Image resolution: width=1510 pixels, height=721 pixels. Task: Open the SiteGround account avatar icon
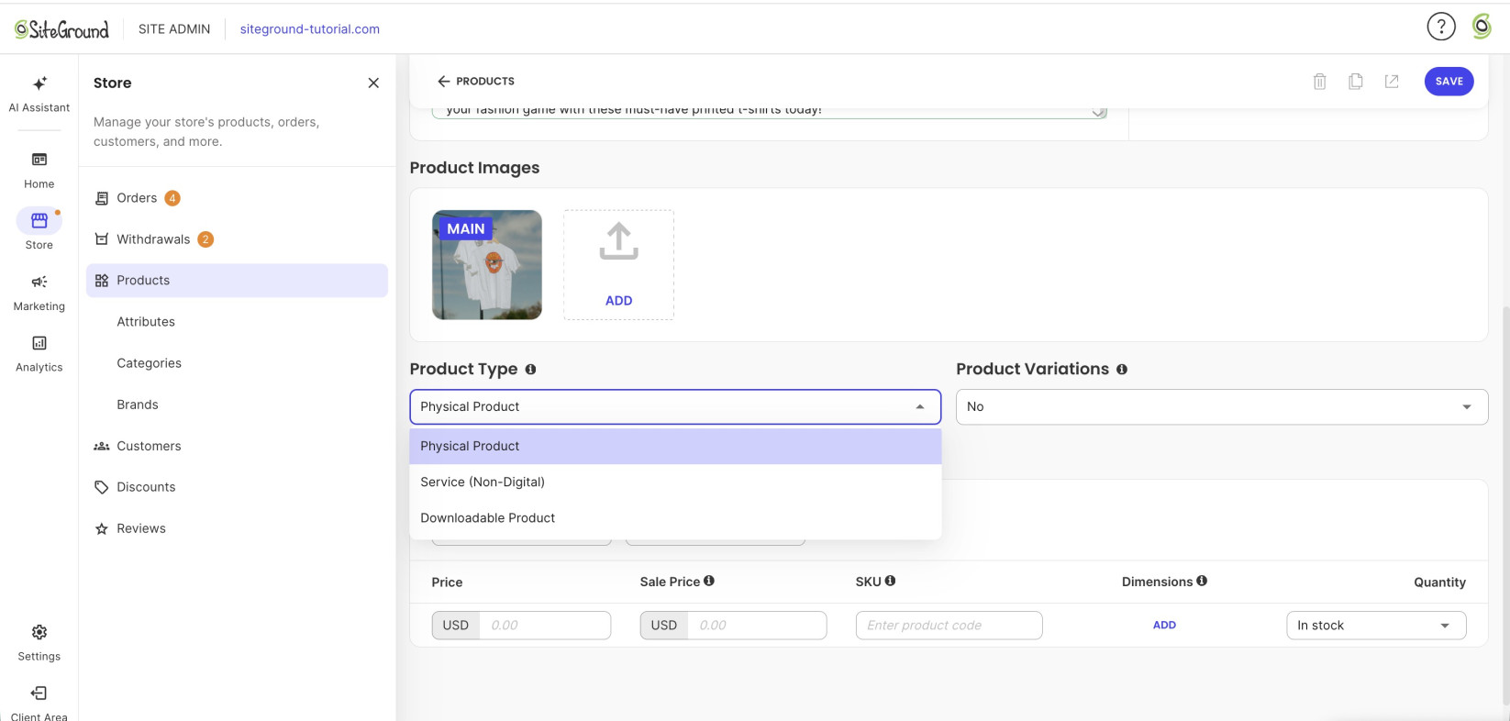click(x=1482, y=27)
